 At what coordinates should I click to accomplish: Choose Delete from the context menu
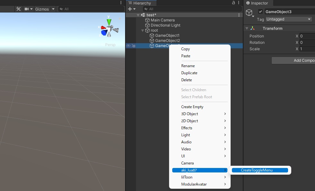pyautogui.click(x=200, y=80)
